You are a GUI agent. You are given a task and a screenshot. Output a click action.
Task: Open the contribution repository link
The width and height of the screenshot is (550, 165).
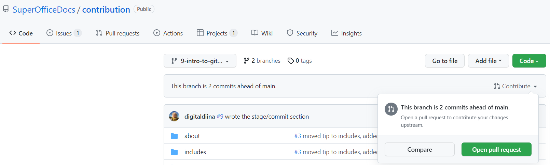(x=106, y=10)
